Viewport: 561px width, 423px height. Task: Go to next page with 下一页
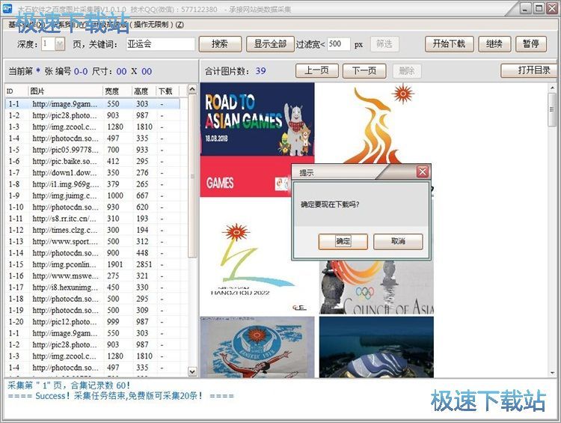pos(364,70)
